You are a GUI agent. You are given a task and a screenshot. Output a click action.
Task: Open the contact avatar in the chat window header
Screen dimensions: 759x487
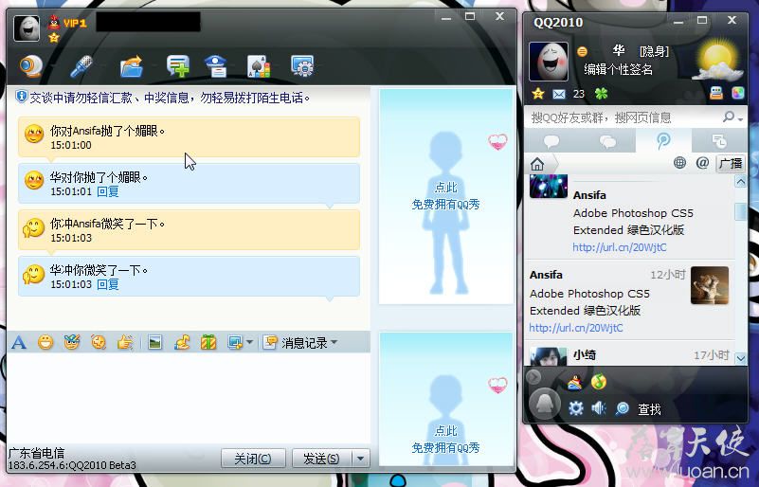(x=27, y=28)
